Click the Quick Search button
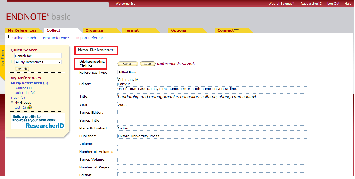Screen dimensions: 355x179 click(x=22, y=69)
